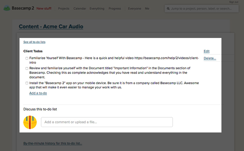Click the Client Todos list heading
Screen dimensions: 244x151
click(33, 51)
